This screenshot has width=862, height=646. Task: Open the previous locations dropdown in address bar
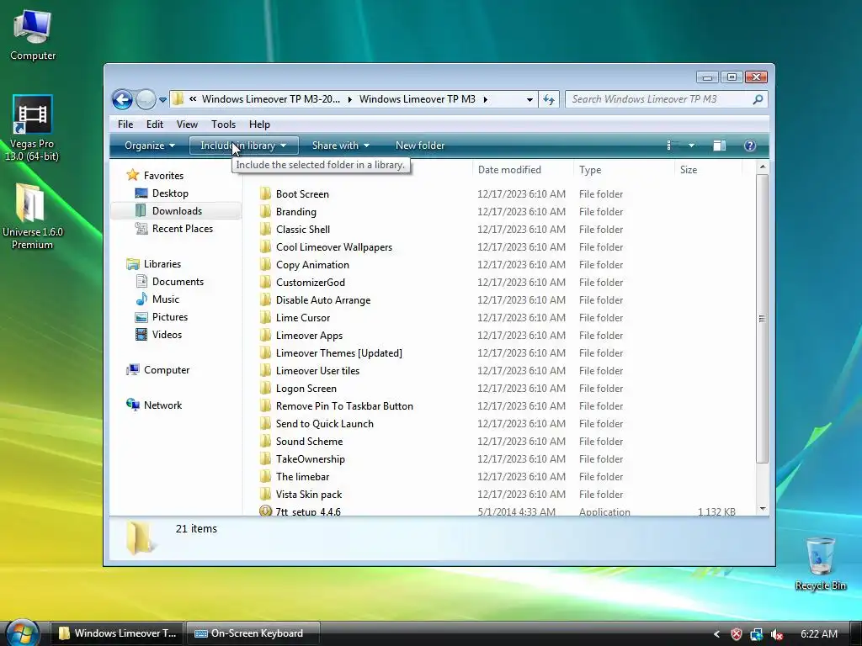point(529,99)
